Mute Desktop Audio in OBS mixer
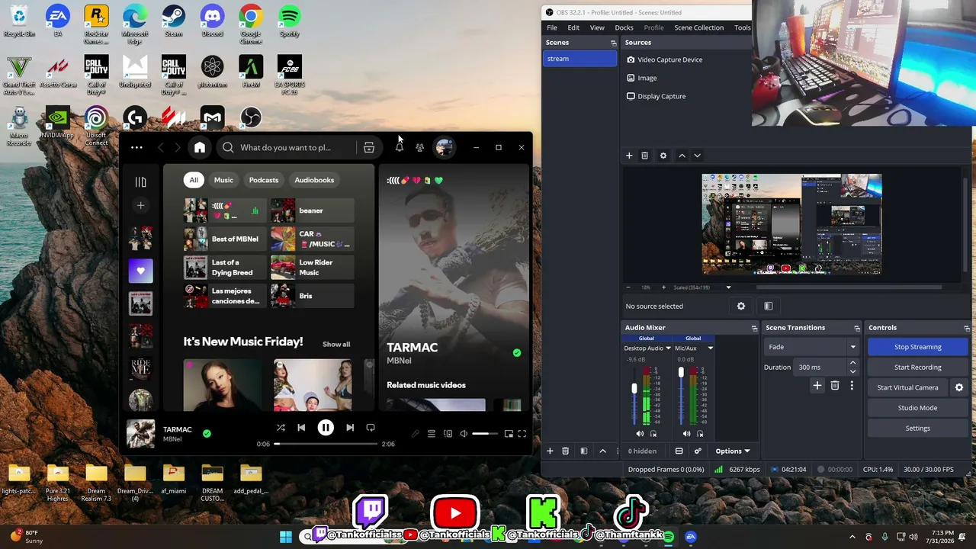Screen dimensions: 976x549 (640, 434)
